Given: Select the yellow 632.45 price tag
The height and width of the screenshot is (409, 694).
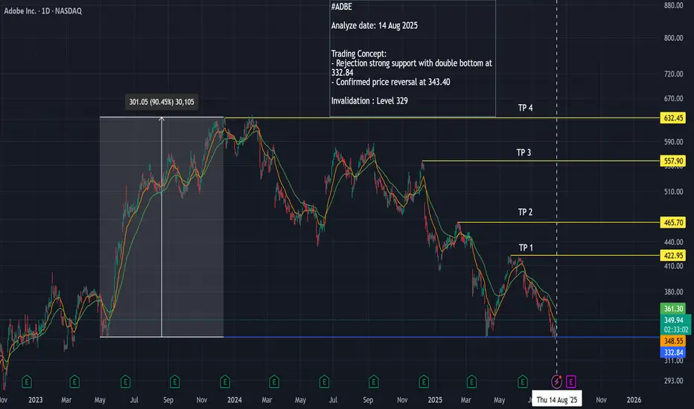Looking at the screenshot, I should [x=672, y=118].
